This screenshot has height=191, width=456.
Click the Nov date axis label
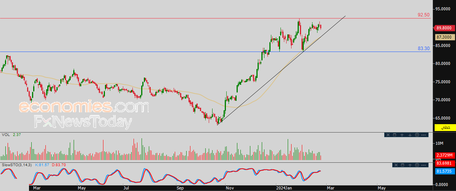click(x=230, y=188)
